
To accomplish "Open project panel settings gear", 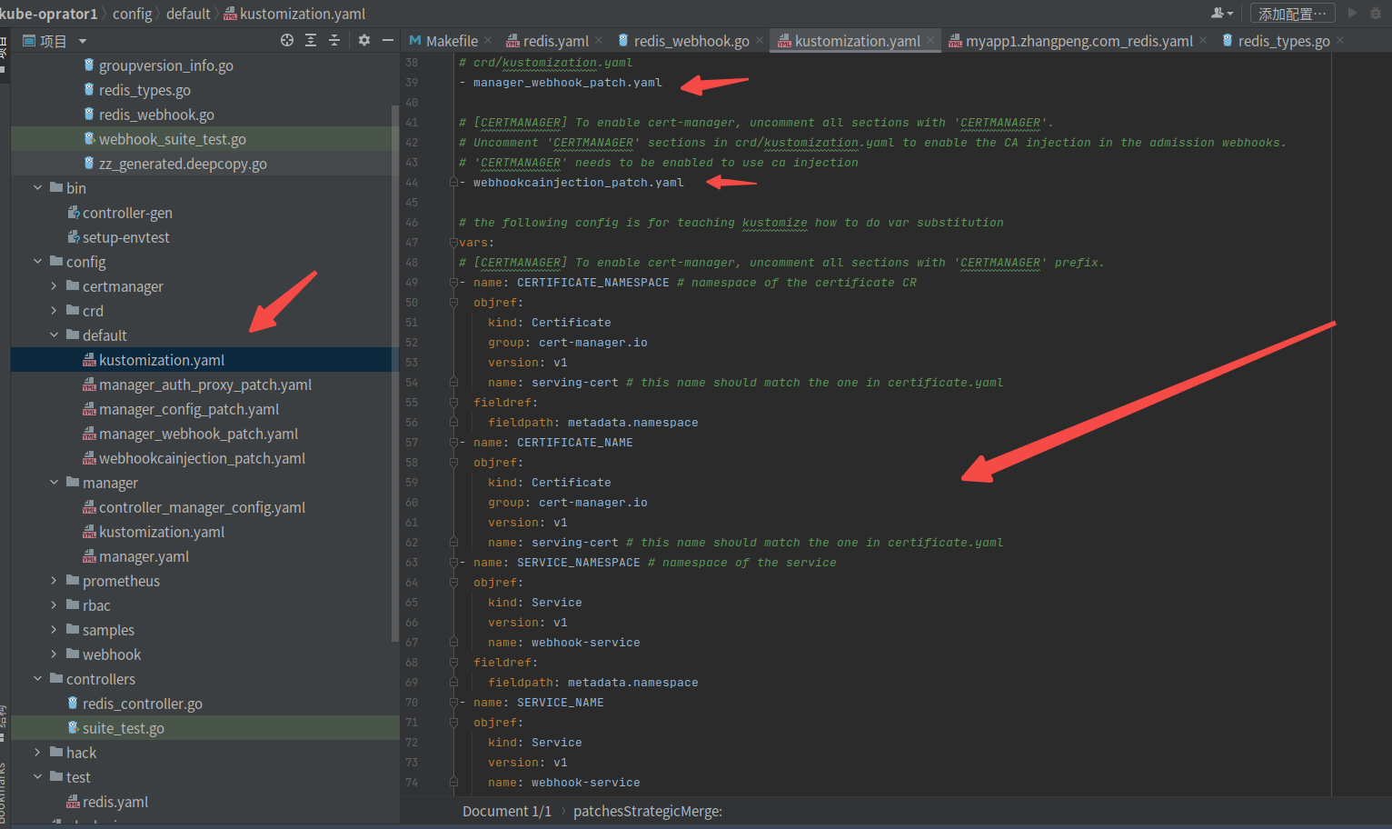I will click(364, 40).
